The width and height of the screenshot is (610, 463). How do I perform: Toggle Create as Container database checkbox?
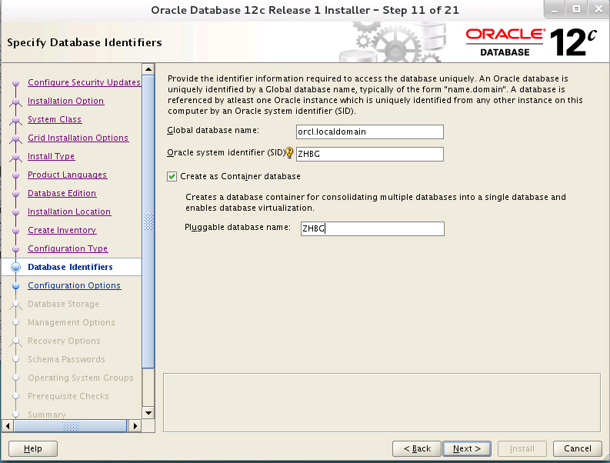pos(172,177)
